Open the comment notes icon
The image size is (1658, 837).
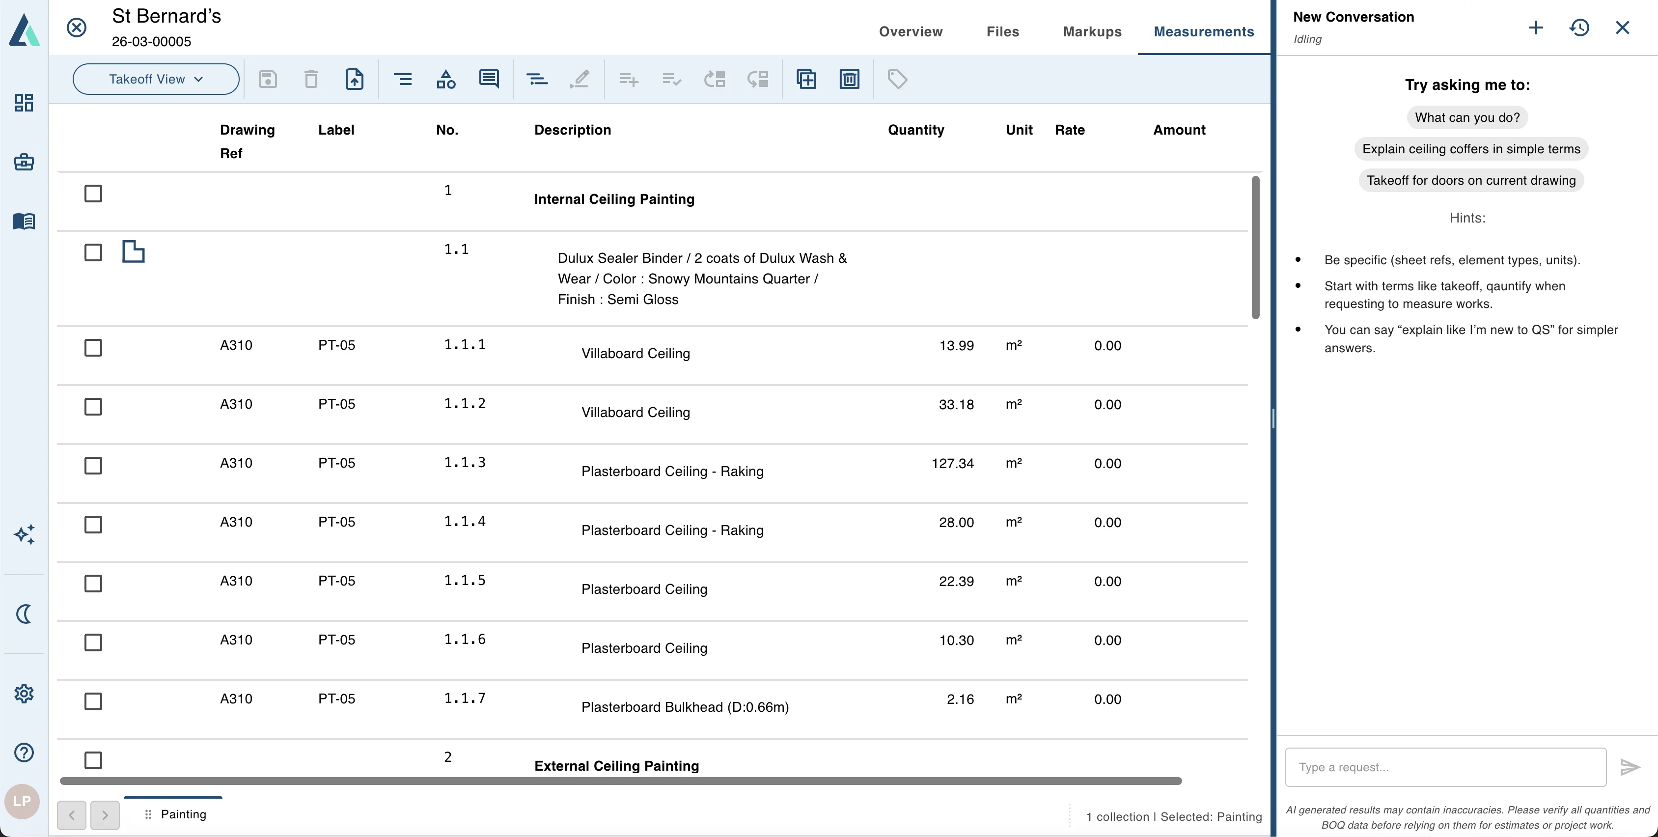point(489,79)
